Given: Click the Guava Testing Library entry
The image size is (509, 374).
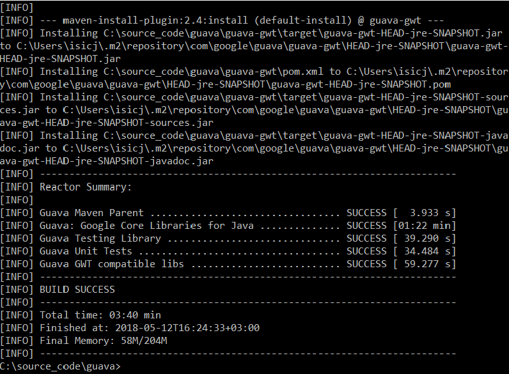Looking at the screenshot, I should [x=100, y=238].
